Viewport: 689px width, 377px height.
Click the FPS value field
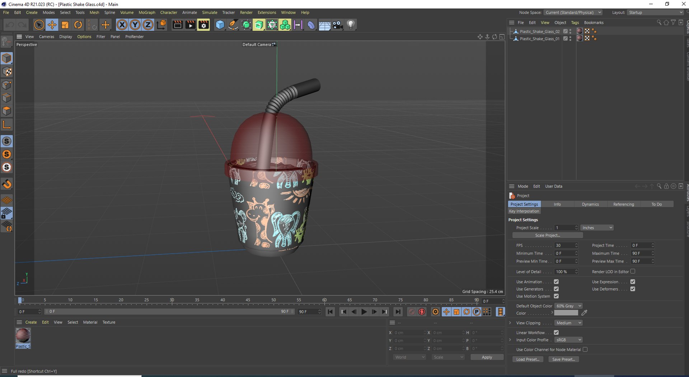[564, 245]
